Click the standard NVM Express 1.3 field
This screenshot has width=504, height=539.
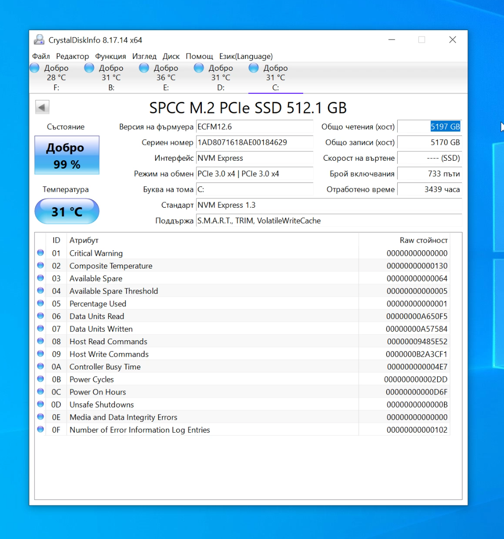tap(329, 205)
